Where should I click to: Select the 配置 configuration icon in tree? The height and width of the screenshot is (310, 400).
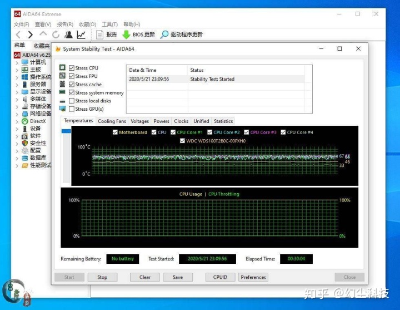click(25, 150)
